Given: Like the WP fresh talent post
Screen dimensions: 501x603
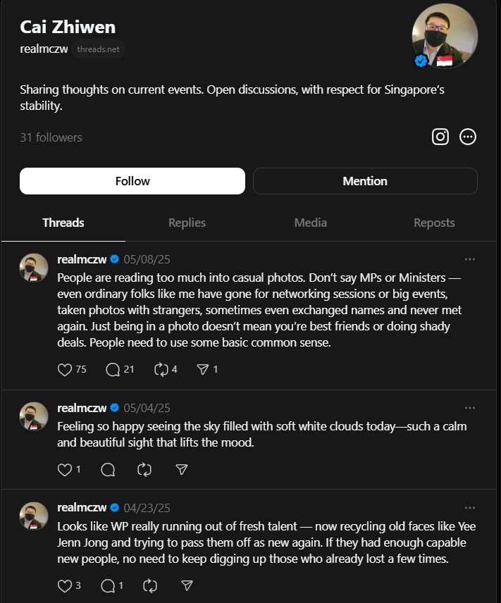Looking at the screenshot, I should [65, 585].
